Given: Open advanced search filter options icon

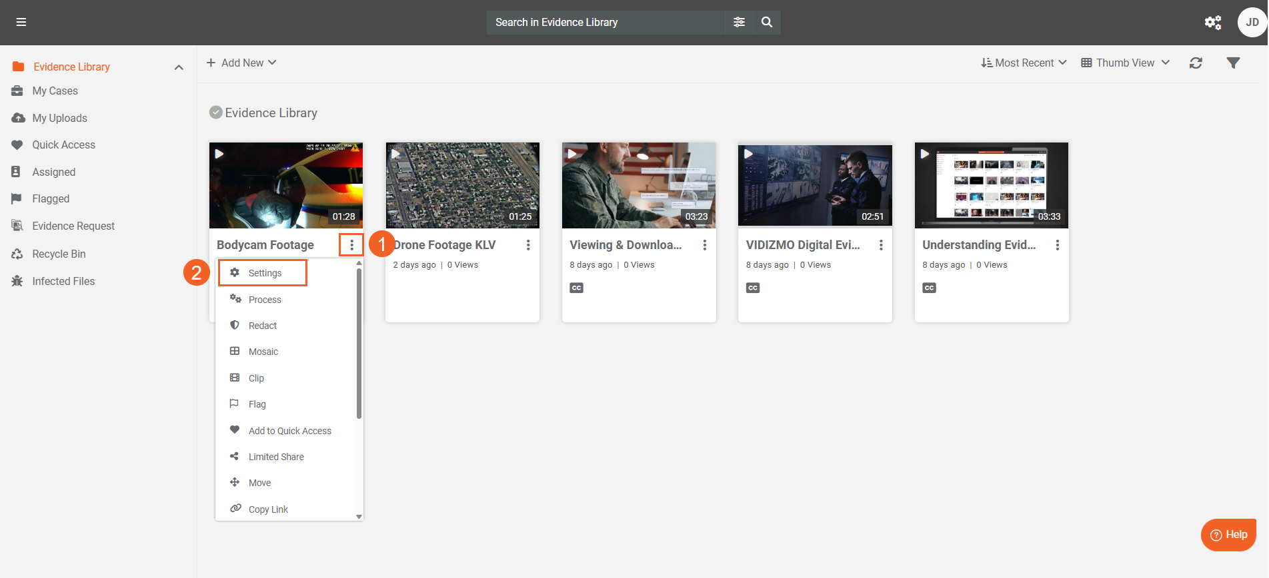Looking at the screenshot, I should 739,22.
